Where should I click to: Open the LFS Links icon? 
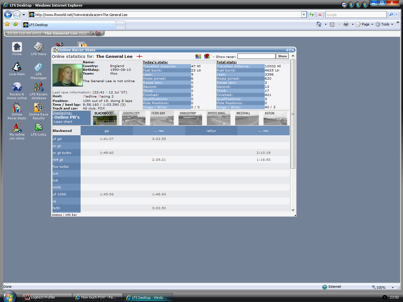[38, 129]
